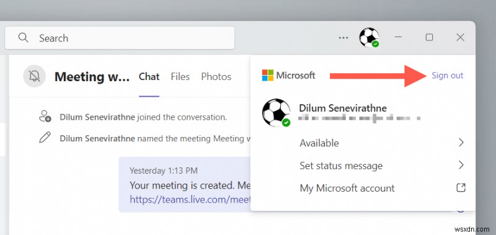Click the Meeting w... chat title

click(92, 76)
